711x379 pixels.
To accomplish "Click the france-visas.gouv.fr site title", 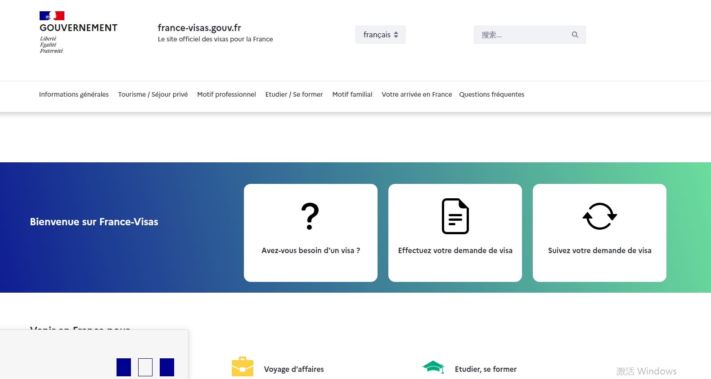I will click(199, 28).
